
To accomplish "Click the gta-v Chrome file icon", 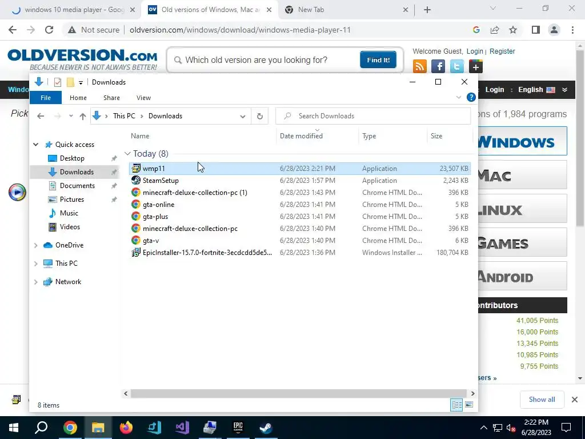I will pyautogui.click(x=136, y=241).
